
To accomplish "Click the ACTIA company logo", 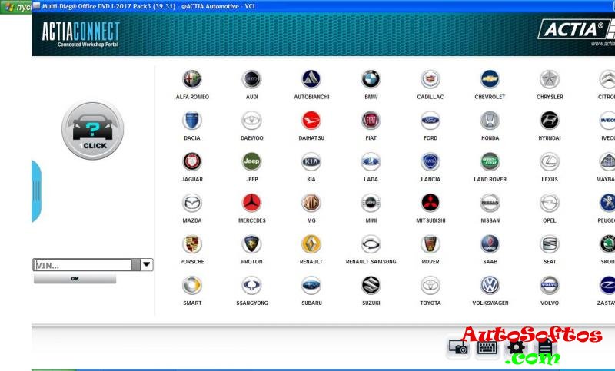I will pos(575,29).
